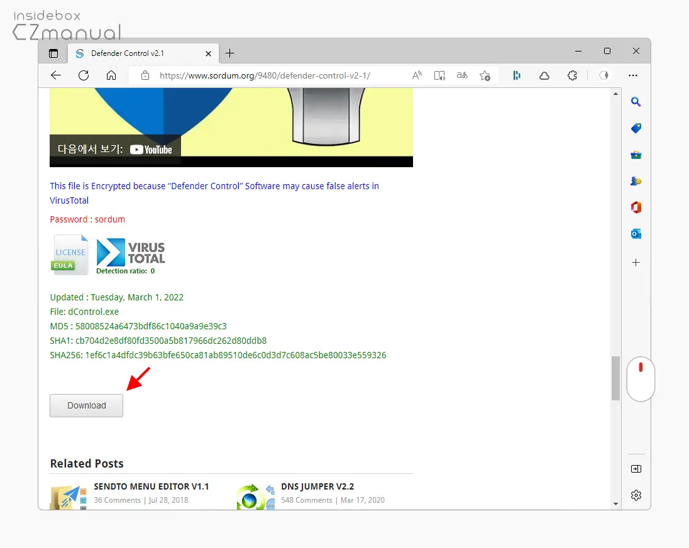
Task: Open the Extensions puzzle icon
Action: point(571,75)
